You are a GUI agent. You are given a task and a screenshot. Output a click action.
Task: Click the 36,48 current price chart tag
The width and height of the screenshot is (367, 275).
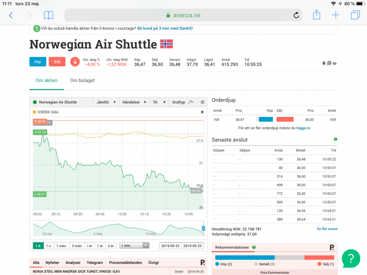tap(197, 191)
